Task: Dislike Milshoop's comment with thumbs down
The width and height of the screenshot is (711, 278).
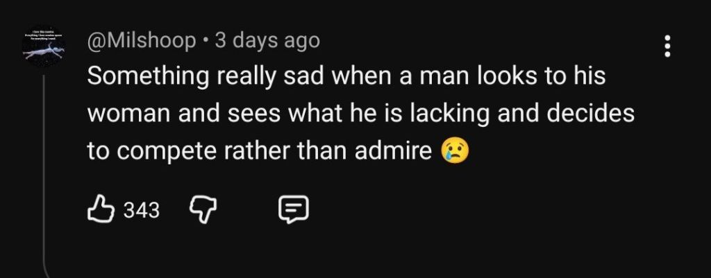Action: 200,208
